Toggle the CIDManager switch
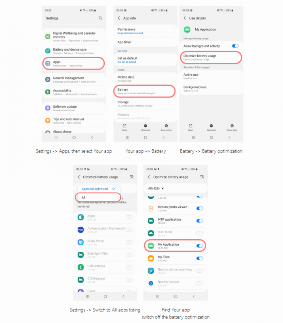Screen dimensions: 283x323 click(129, 280)
